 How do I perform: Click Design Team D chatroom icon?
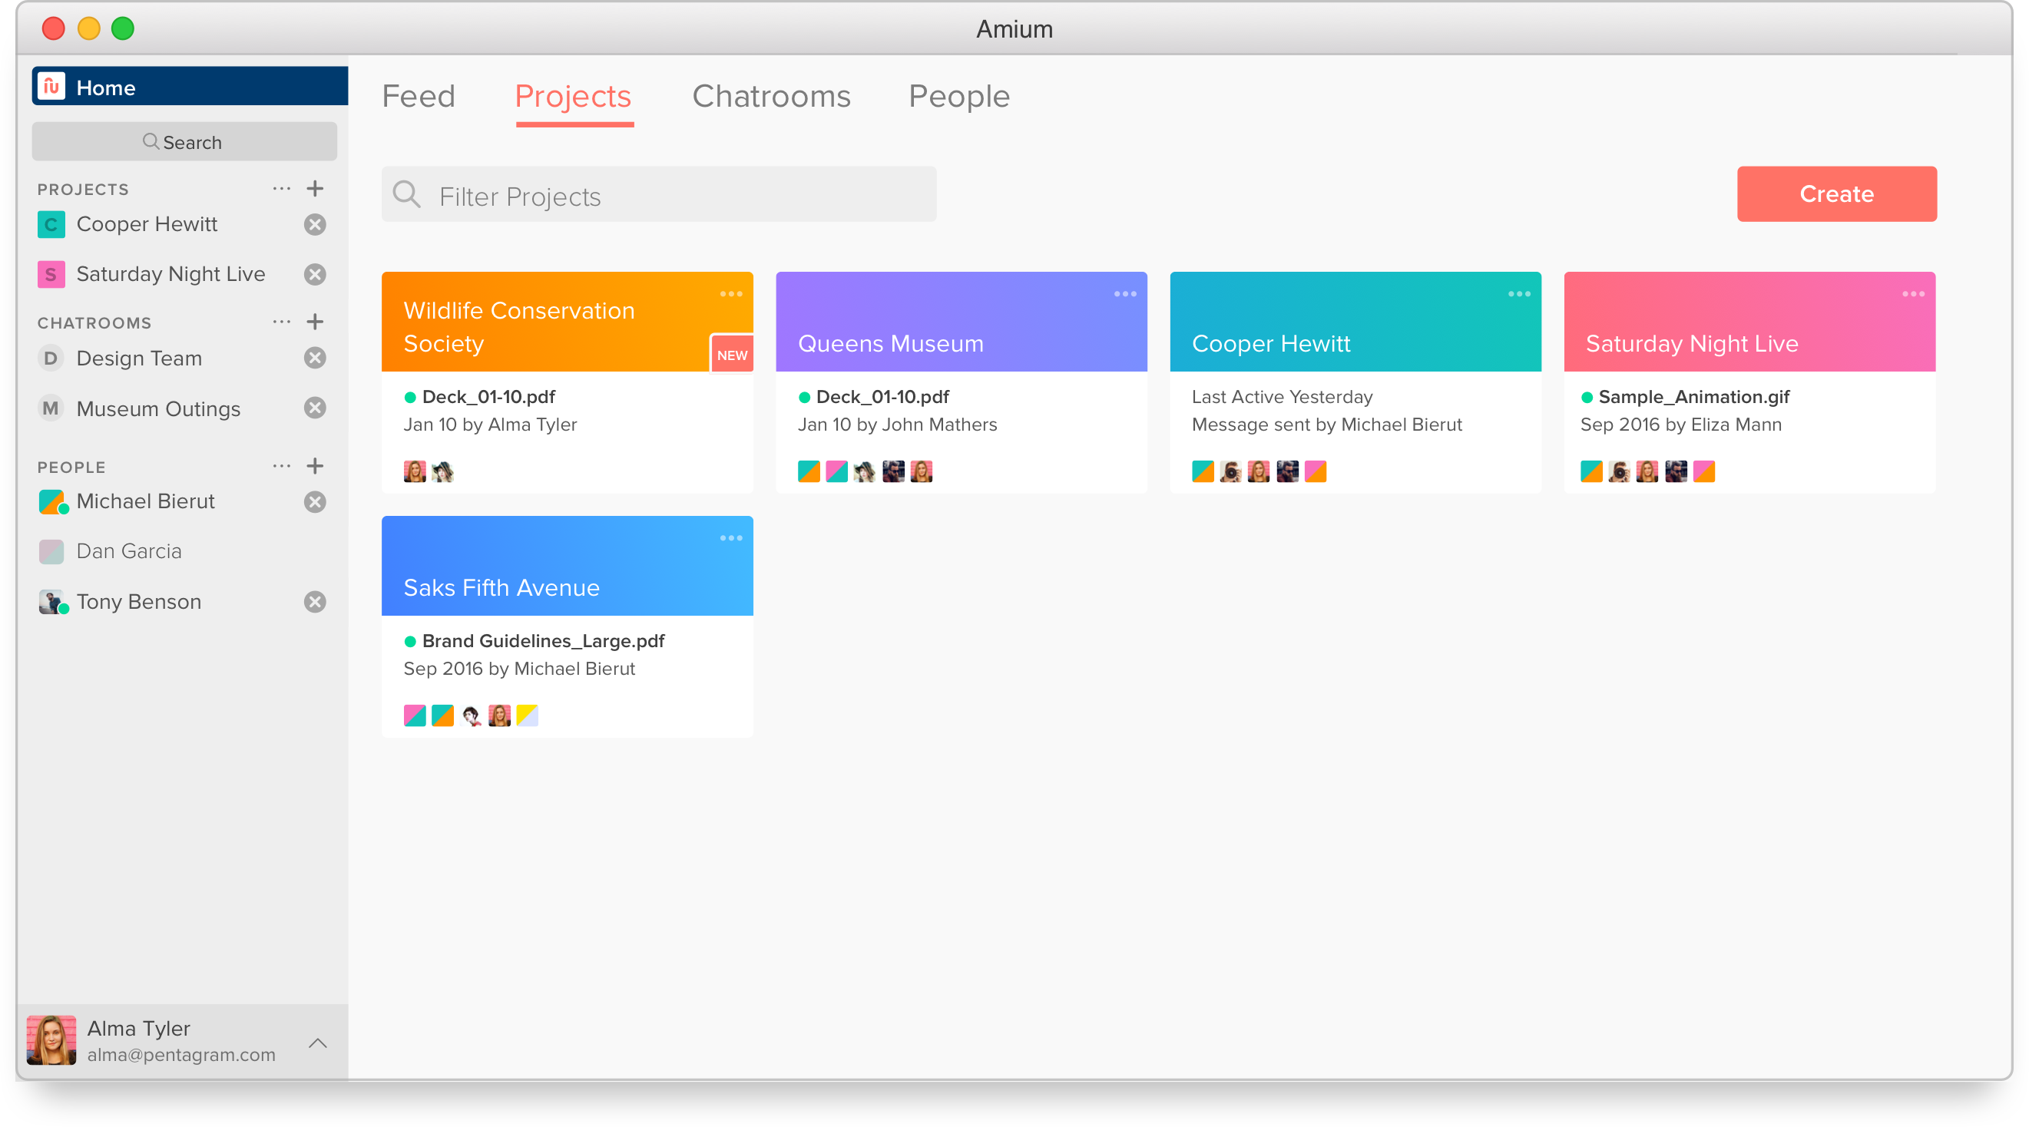pyautogui.click(x=51, y=359)
